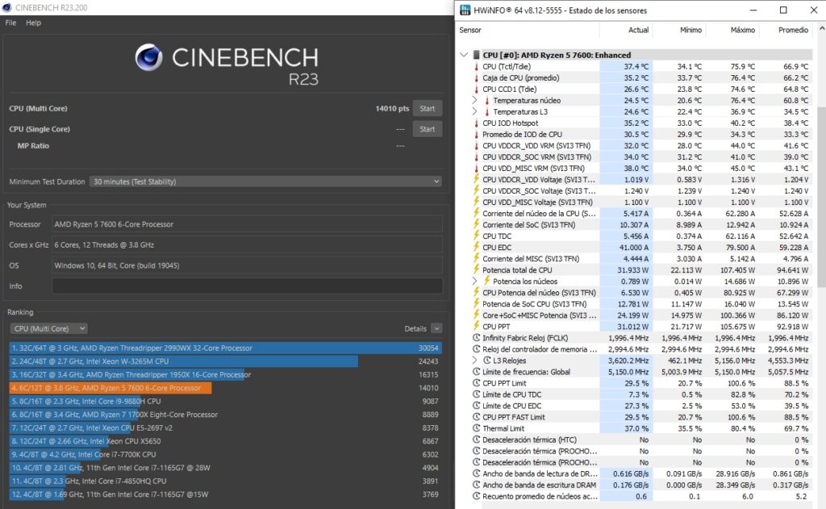Click the chip icon beside CPU [#0] header
This screenshot has height=509, width=826.
tap(476, 55)
